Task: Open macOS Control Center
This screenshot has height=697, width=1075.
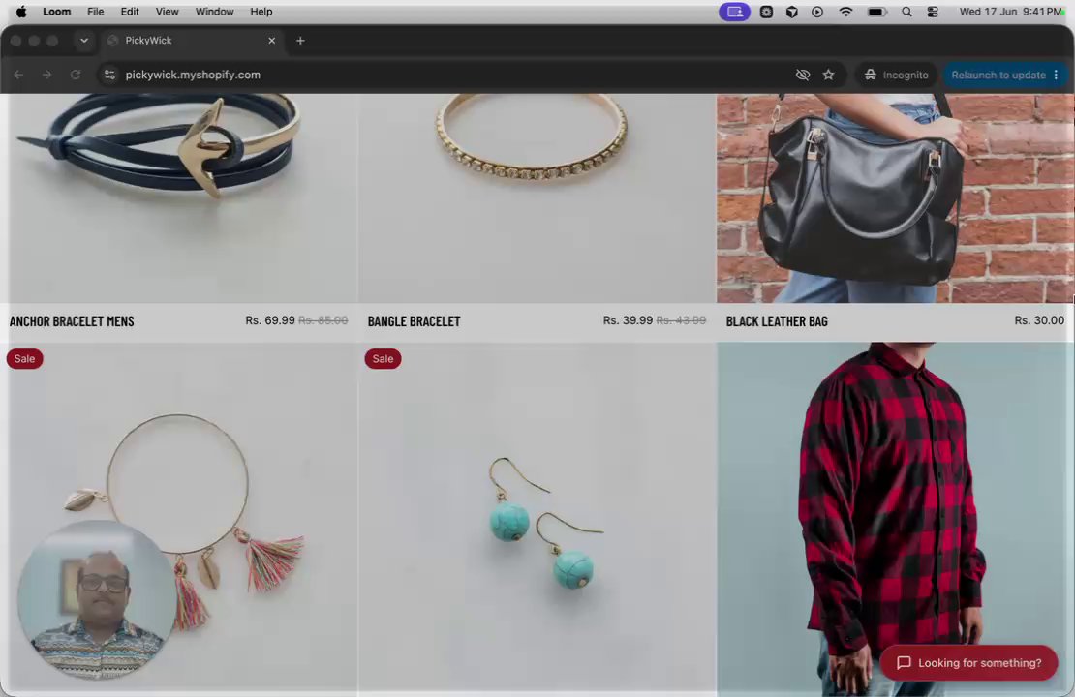Action: (x=933, y=12)
